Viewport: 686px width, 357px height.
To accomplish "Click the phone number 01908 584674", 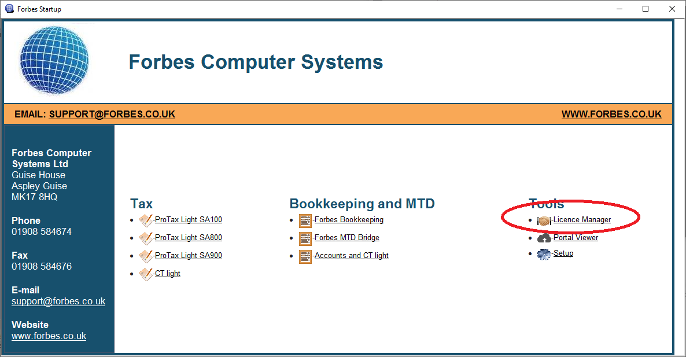I will [42, 232].
